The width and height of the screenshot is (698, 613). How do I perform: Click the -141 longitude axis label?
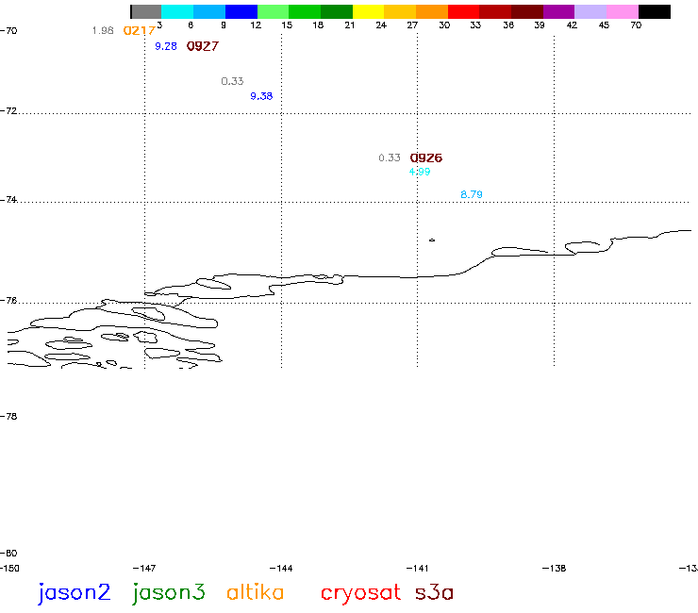[418, 569]
